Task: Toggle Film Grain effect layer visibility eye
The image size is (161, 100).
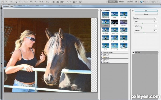Action: coord(133,53)
